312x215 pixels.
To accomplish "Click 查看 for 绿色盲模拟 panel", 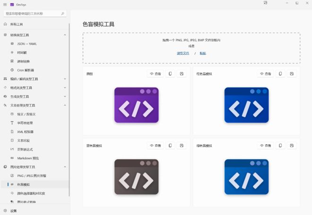I will 266,146.
